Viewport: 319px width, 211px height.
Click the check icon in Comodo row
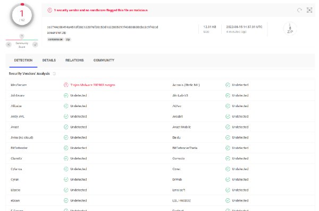click(x=228, y=159)
